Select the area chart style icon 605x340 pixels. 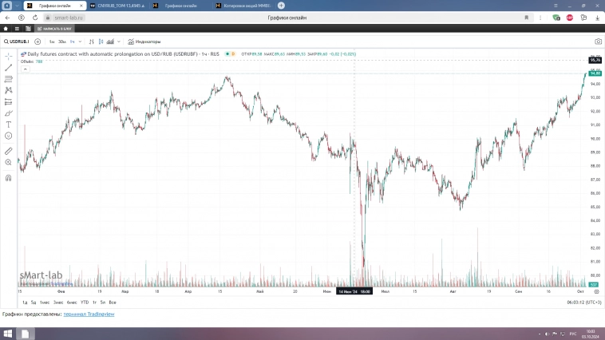click(x=110, y=42)
